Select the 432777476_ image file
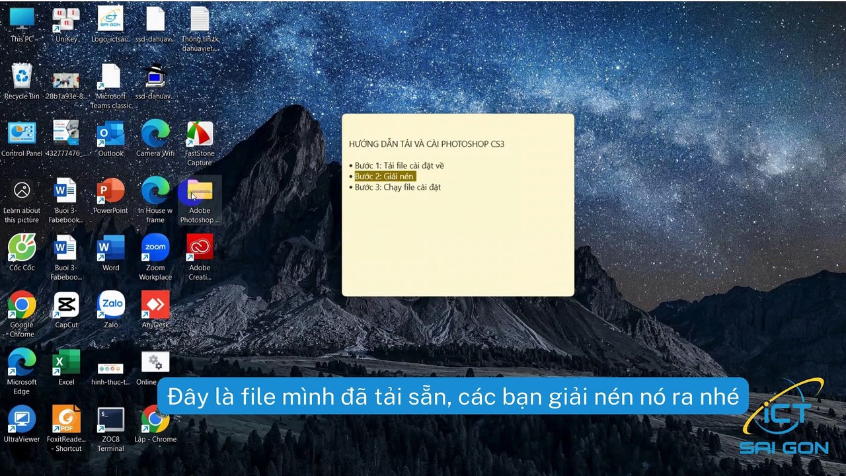Viewport: 846px width, 476px height. [66, 139]
